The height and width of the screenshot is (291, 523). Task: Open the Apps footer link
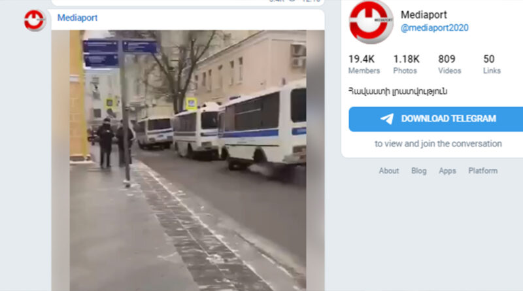tap(447, 171)
